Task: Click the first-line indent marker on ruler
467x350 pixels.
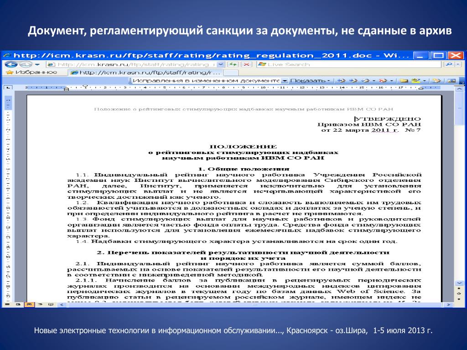Action: (86, 87)
